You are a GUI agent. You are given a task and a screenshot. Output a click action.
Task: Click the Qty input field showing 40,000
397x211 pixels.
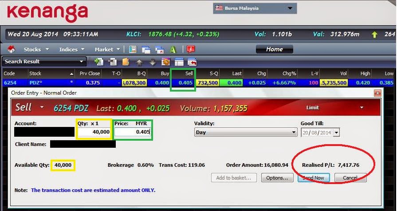tap(94, 132)
